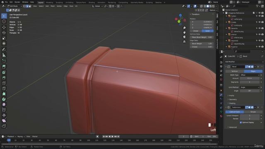
Task: Toggle visibility eye for Carlen collection
Action: 260,16
